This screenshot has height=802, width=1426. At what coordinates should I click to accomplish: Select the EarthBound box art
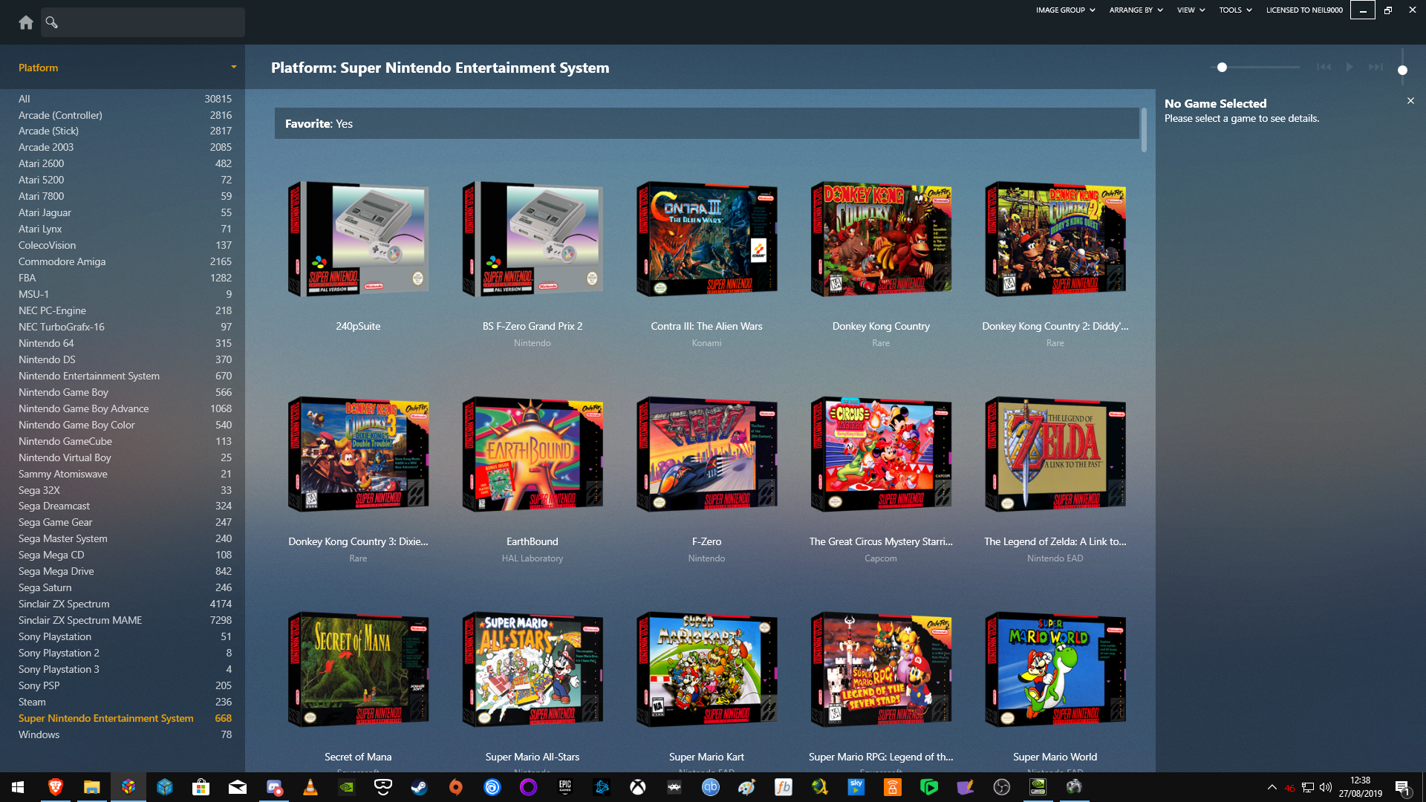click(533, 454)
